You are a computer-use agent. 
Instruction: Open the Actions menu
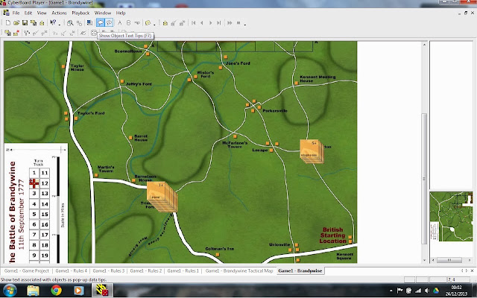pos(59,13)
